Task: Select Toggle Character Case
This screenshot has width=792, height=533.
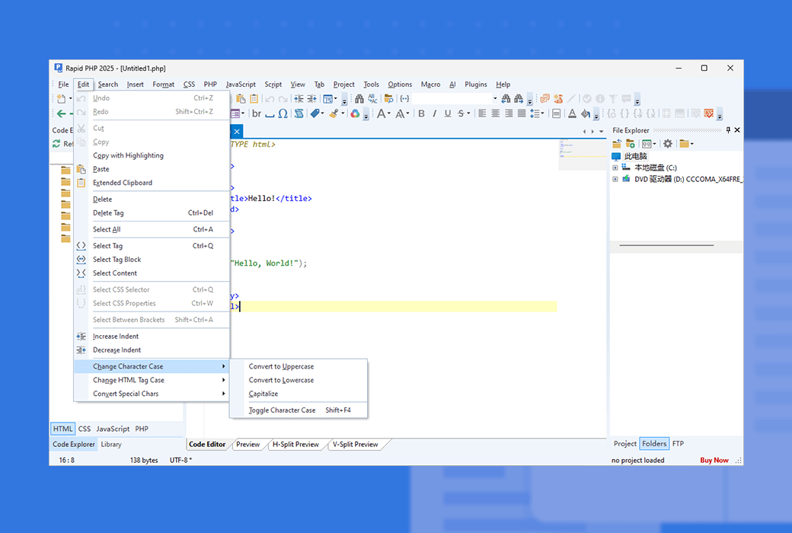Action: pos(299,410)
